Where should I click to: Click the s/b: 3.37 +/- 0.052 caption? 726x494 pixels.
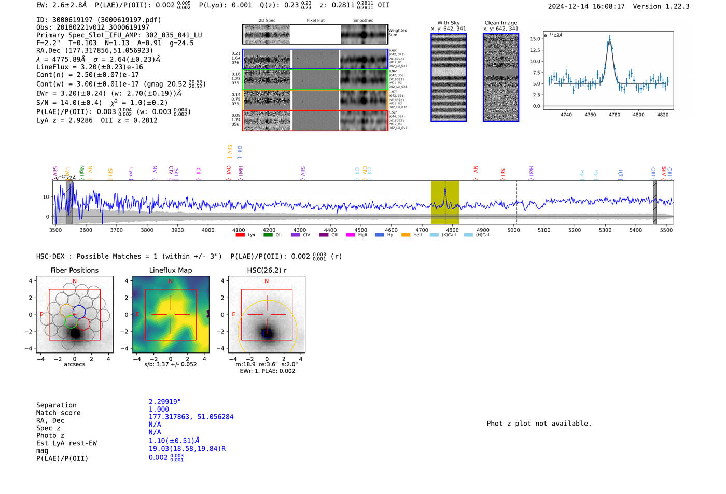tap(171, 364)
